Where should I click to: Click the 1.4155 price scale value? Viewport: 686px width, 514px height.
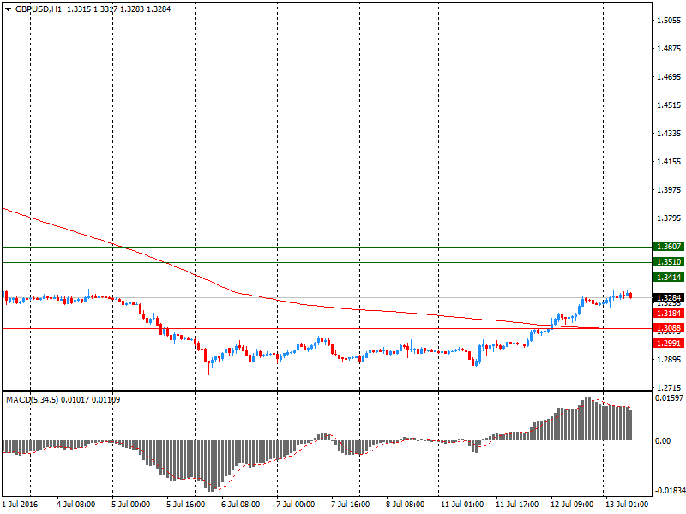[x=669, y=162]
